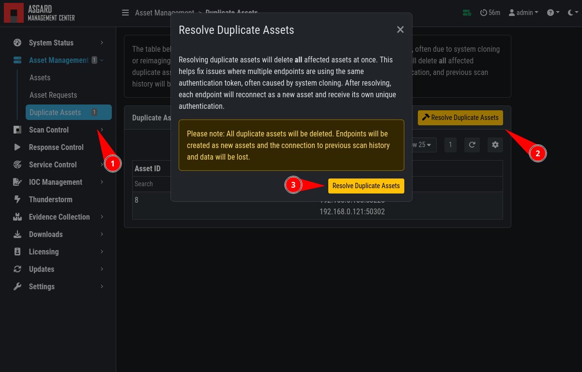Toggle the hamburger sidebar menu icon

[x=125, y=13]
